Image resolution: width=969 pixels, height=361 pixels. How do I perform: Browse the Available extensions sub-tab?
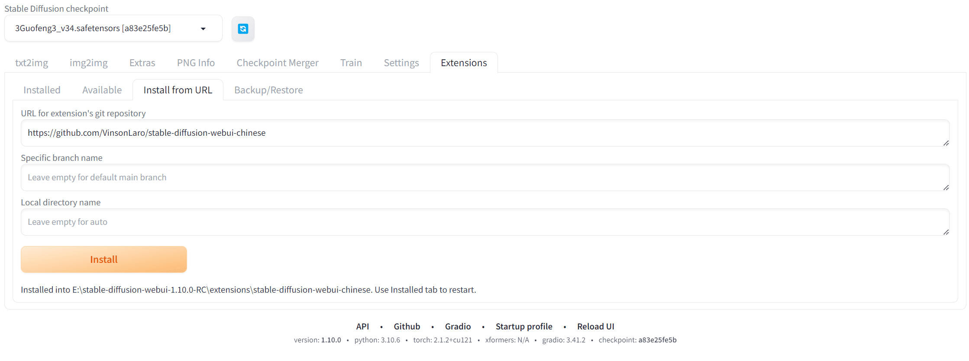pos(102,90)
